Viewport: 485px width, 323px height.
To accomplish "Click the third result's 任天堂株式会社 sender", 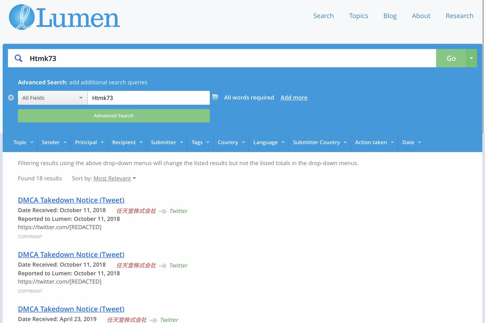I will (127, 320).
